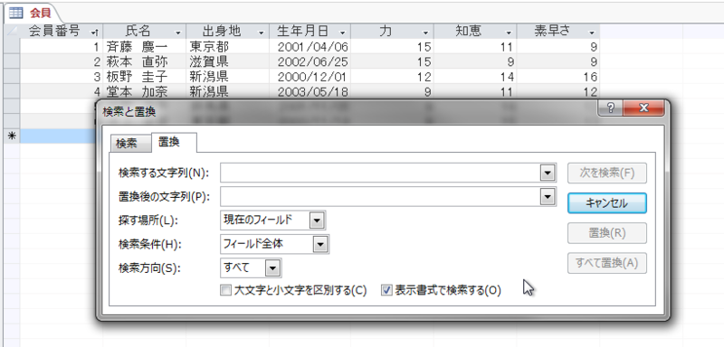Click date cell 2003/05/18
724x347 pixels.
coord(310,91)
